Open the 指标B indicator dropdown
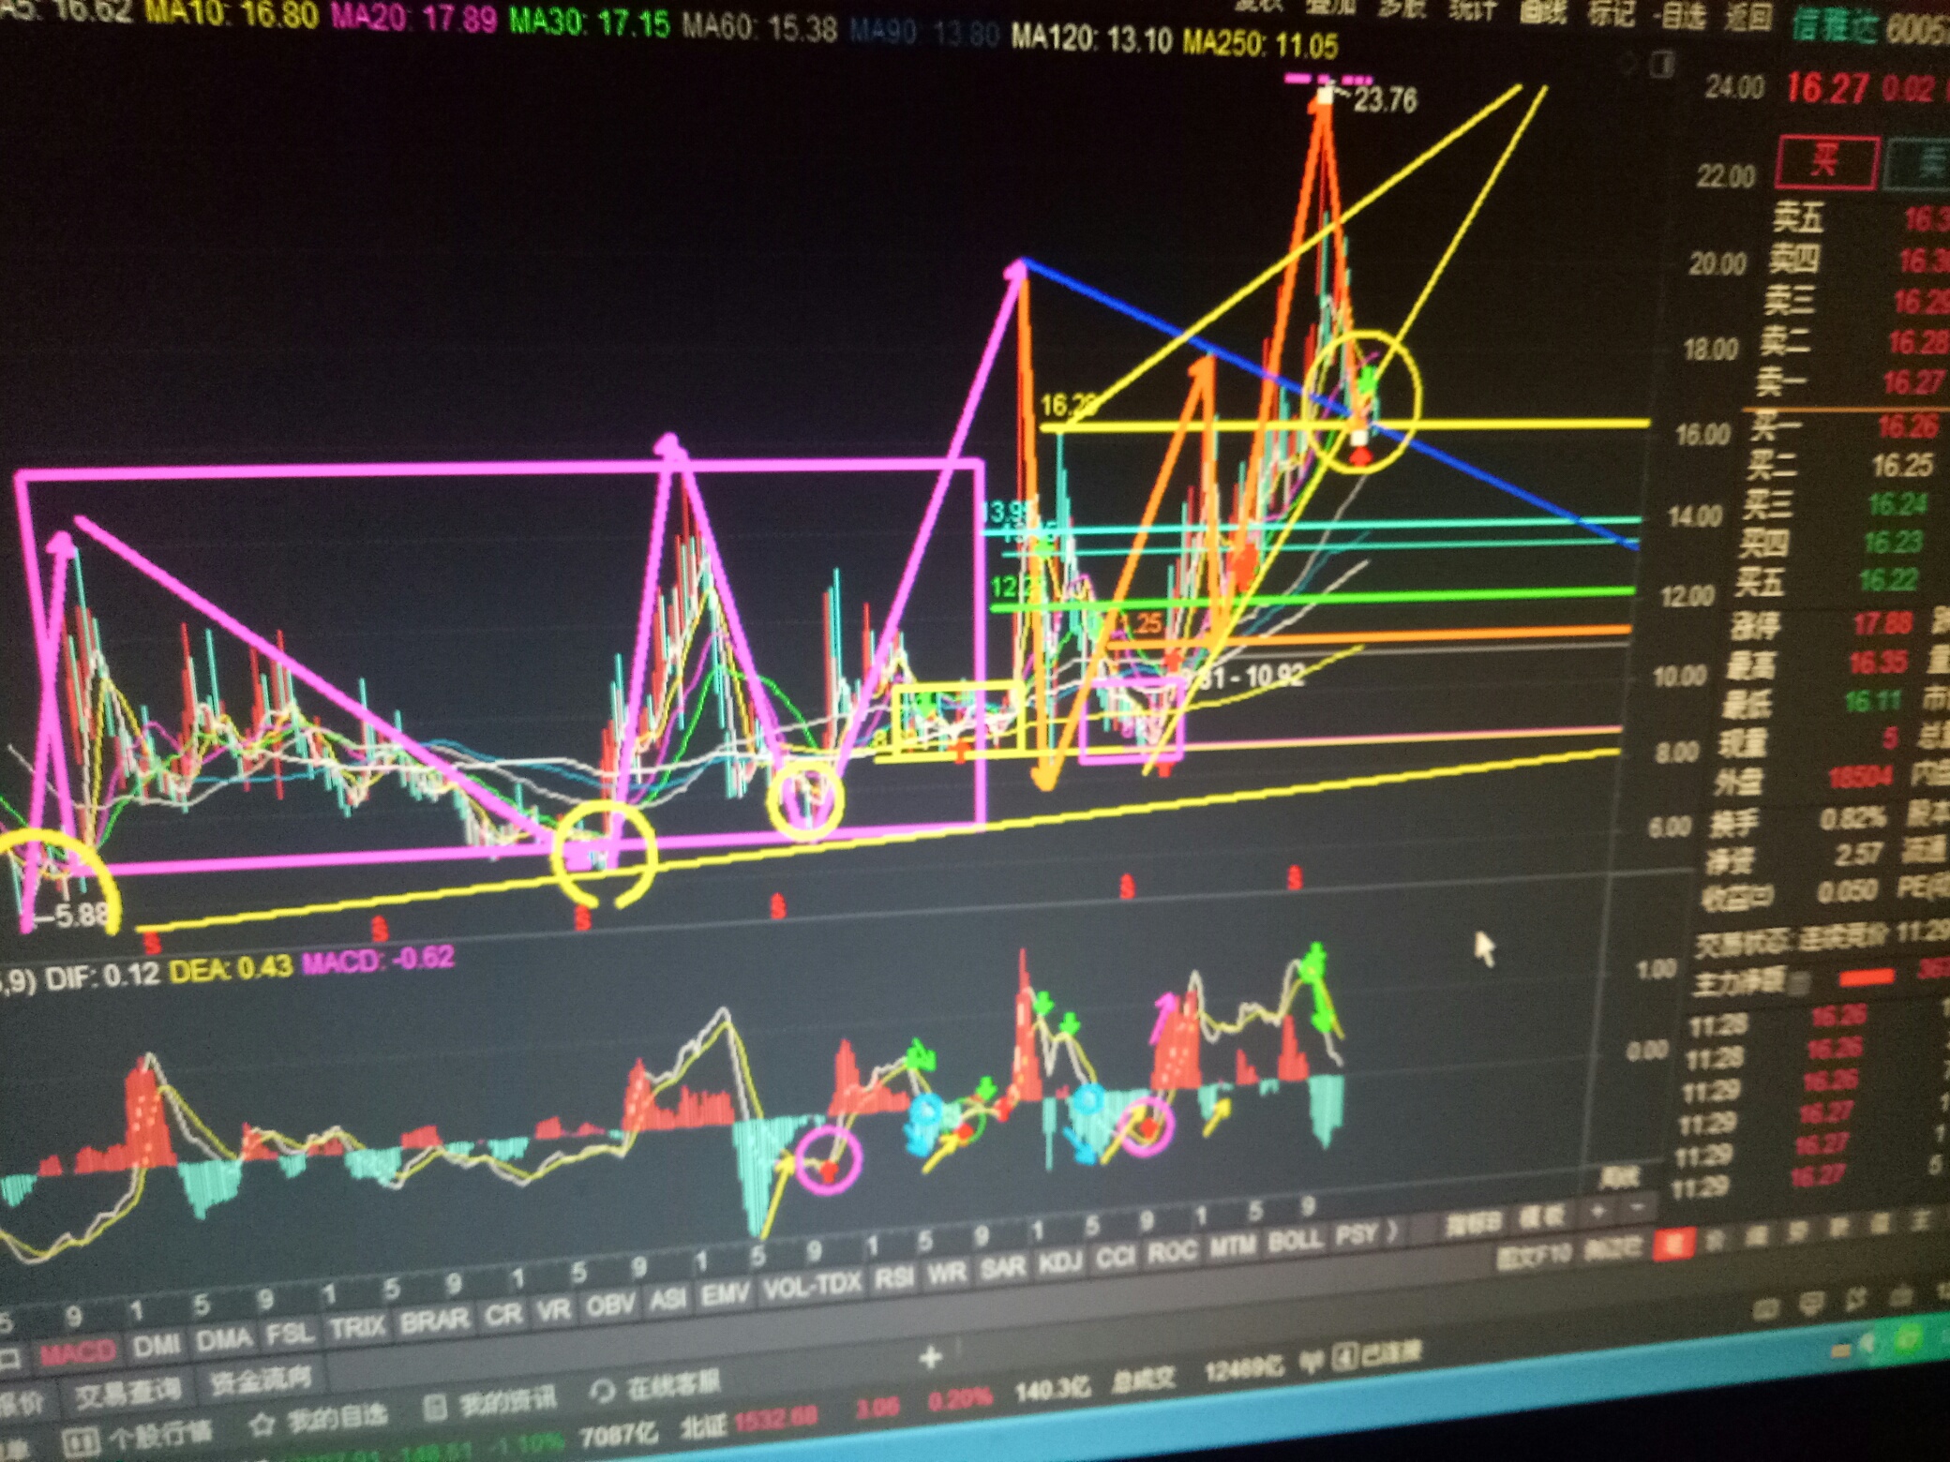The width and height of the screenshot is (1950, 1462). [1474, 1223]
